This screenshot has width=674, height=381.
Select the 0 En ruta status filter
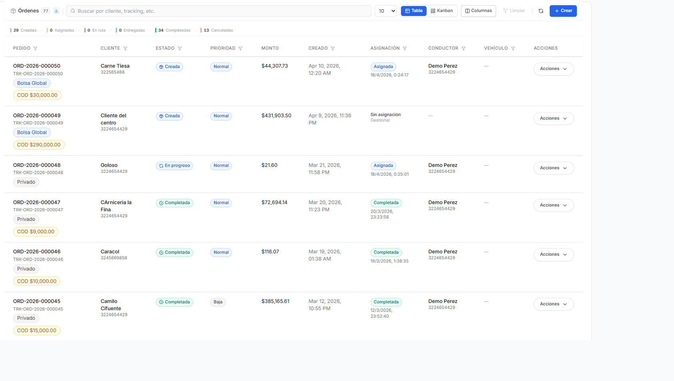(x=95, y=30)
